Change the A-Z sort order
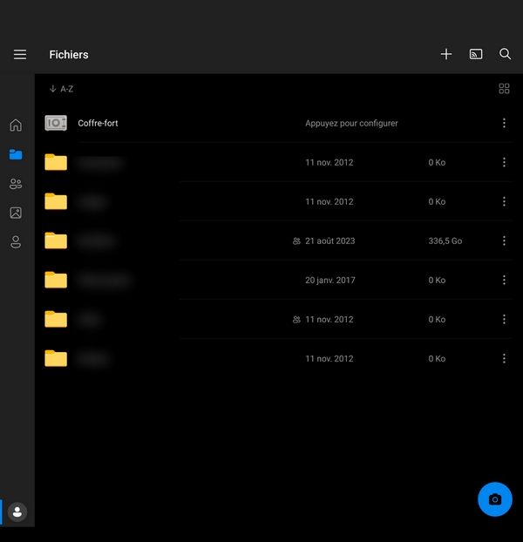Image resolution: width=523 pixels, height=542 pixels. pos(61,89)
